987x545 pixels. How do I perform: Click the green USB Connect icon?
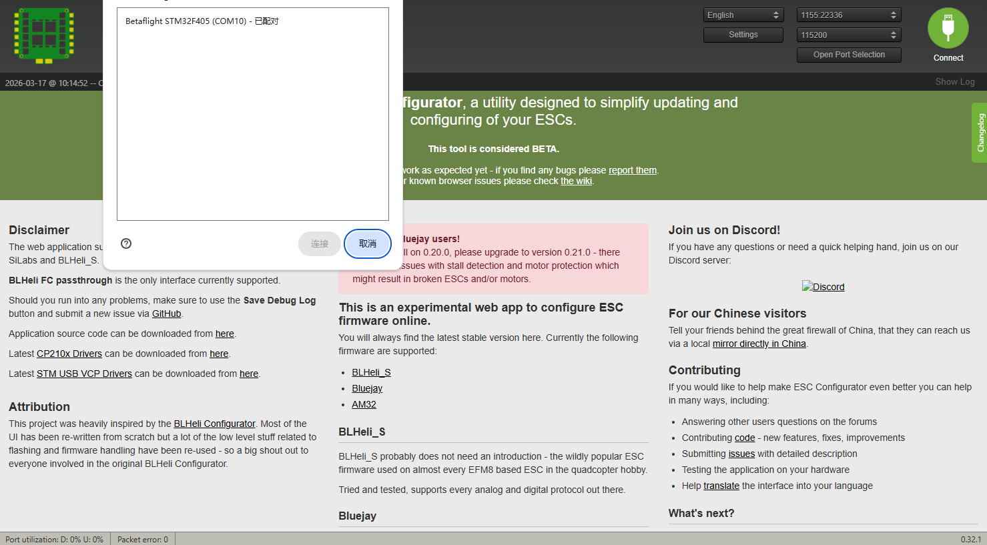click(948, 28)
